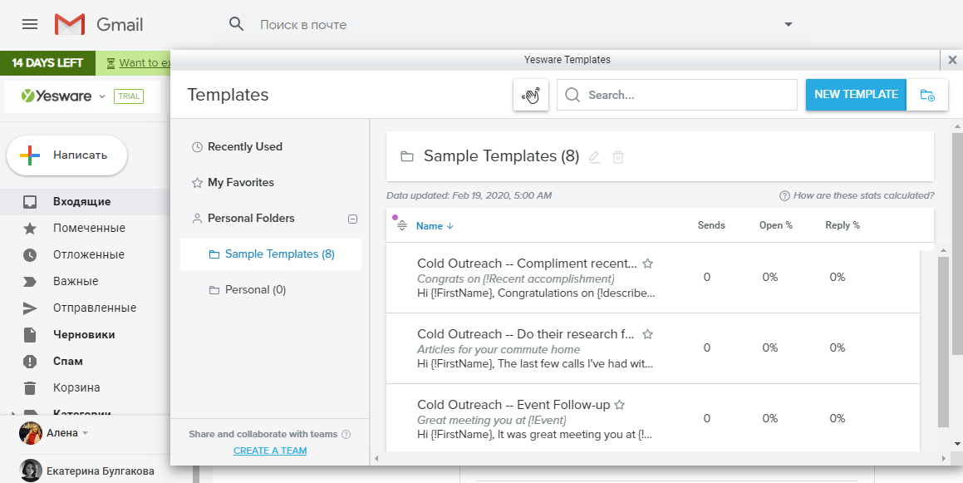The image size is (963, 483).
Task: Click the Корзина trash bin icon
Action: click(x=29, y=387)
